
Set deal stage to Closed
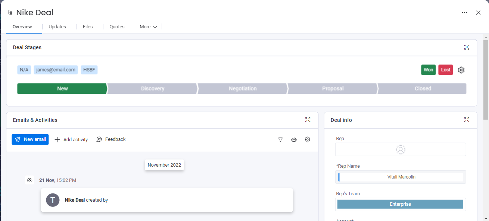click(x=422, y=89)
